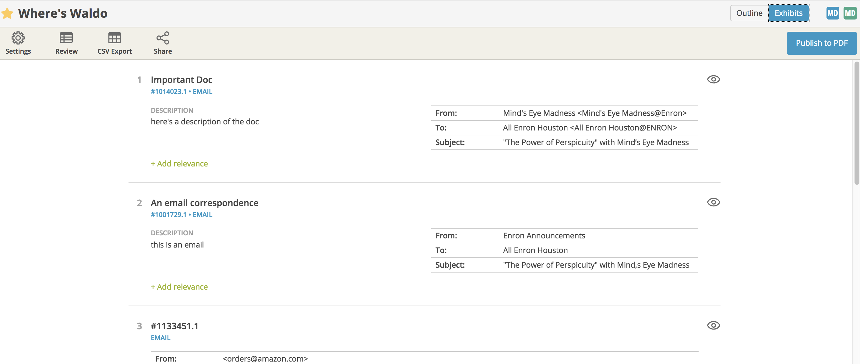Toggle eye icon for An email correspondence
The height and width of the screenshot is (364, 860).
tap(714, 202)
